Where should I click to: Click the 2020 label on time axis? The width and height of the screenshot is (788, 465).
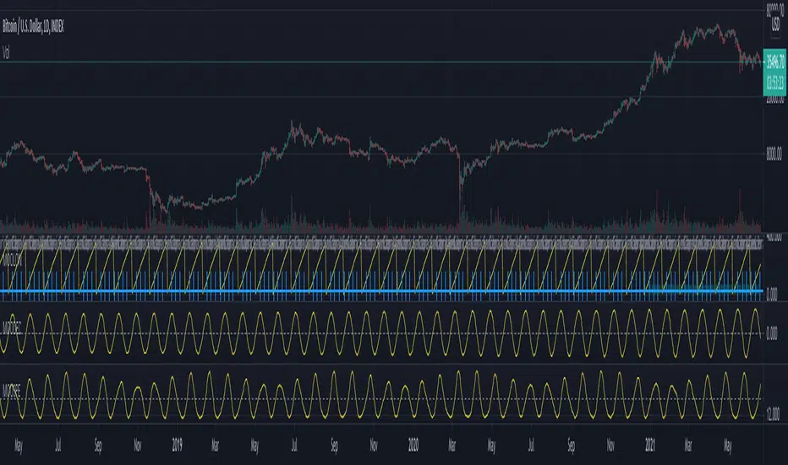pos(413,445)
